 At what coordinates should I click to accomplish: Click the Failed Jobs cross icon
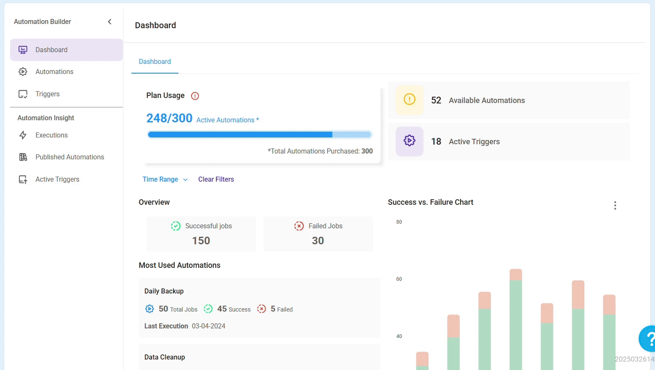[299, 226]
